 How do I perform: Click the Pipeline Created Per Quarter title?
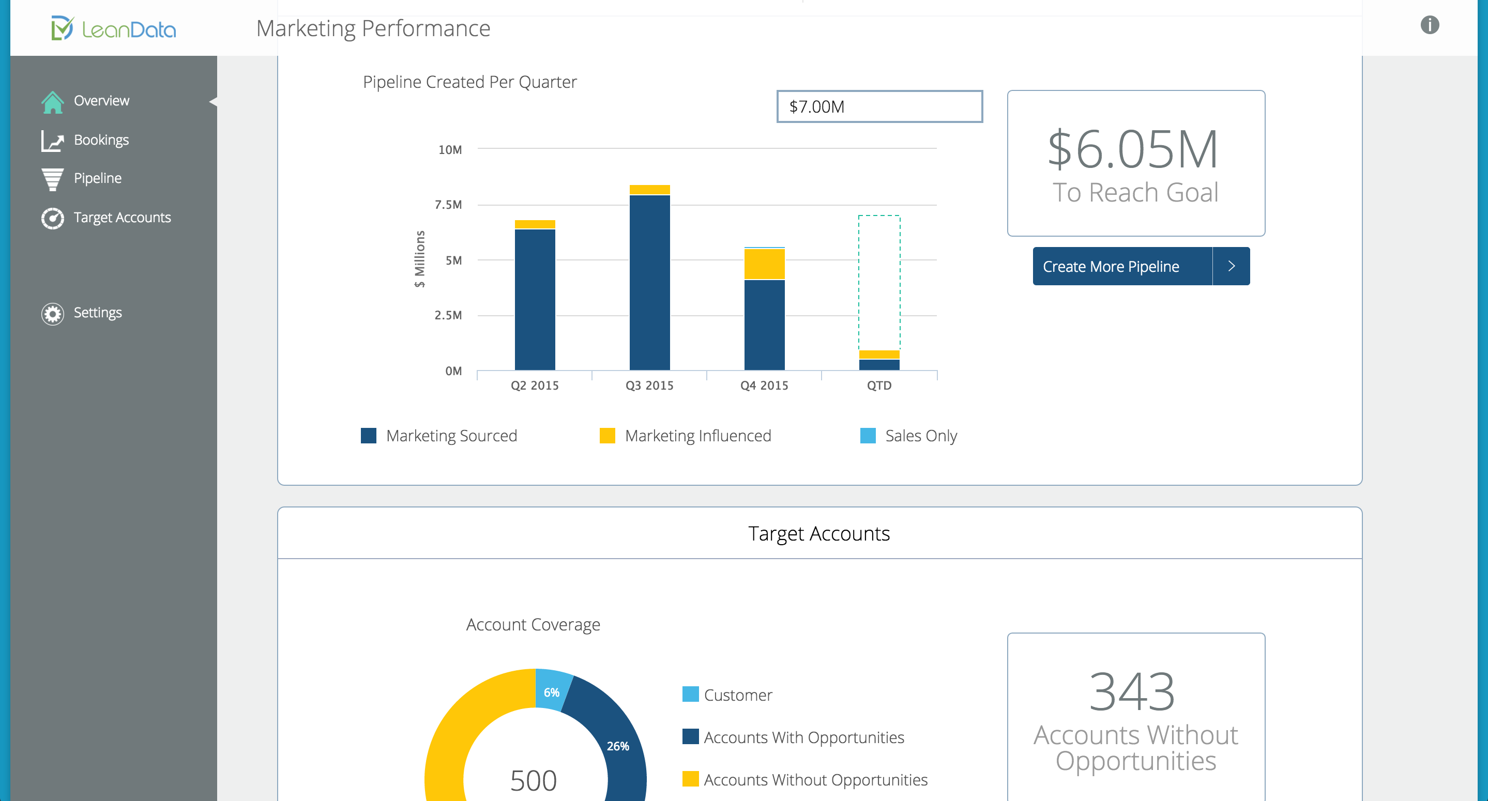click(469, 82)
